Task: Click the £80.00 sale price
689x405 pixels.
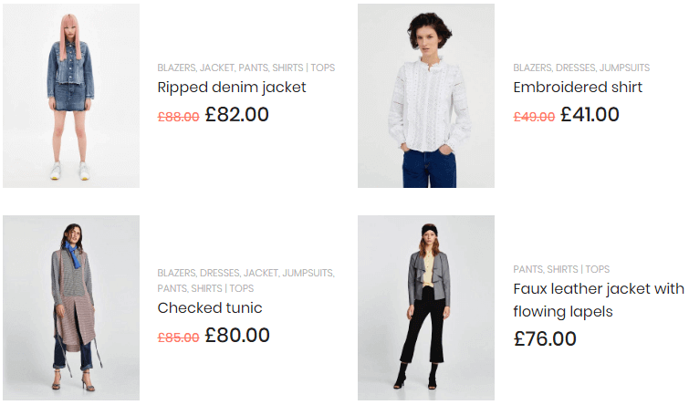Action: 237,336
